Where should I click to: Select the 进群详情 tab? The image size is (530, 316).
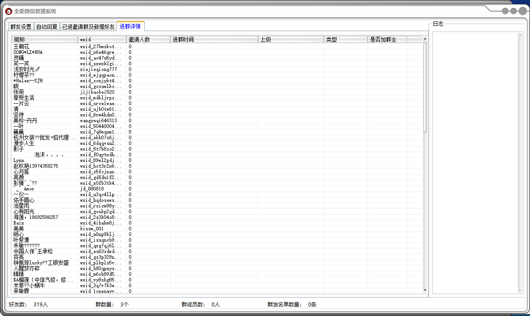click(130, 26)
